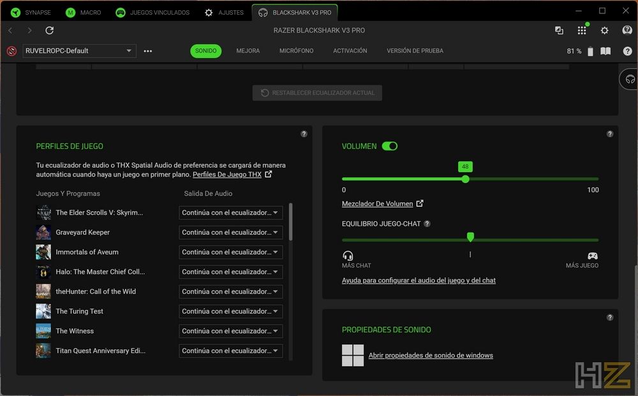Click the profile sync-disabled red icon
Viewport: 638px width, 396px height.
point(11,51)
